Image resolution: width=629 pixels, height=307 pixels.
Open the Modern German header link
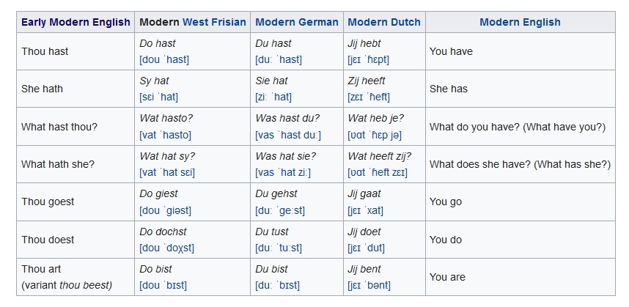click(x=297, y=22)
